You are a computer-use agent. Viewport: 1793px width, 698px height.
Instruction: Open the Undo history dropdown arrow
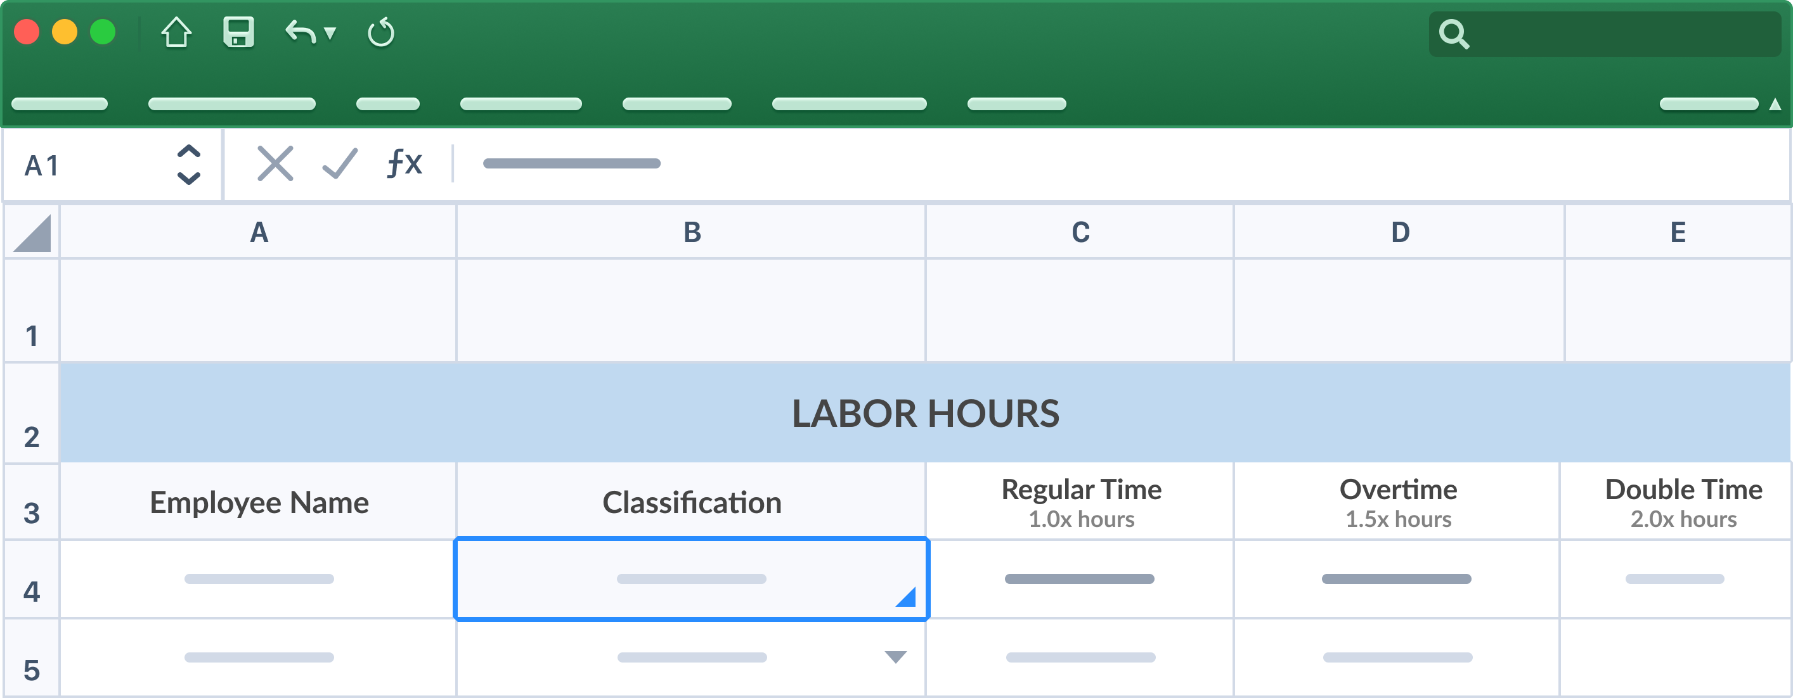(330, 33)
